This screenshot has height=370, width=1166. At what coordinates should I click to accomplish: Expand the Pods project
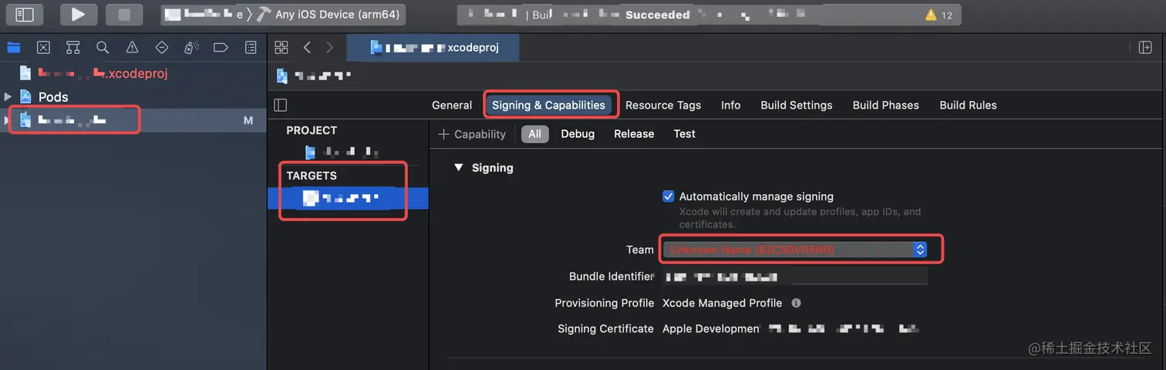click(x=8, y=97)
